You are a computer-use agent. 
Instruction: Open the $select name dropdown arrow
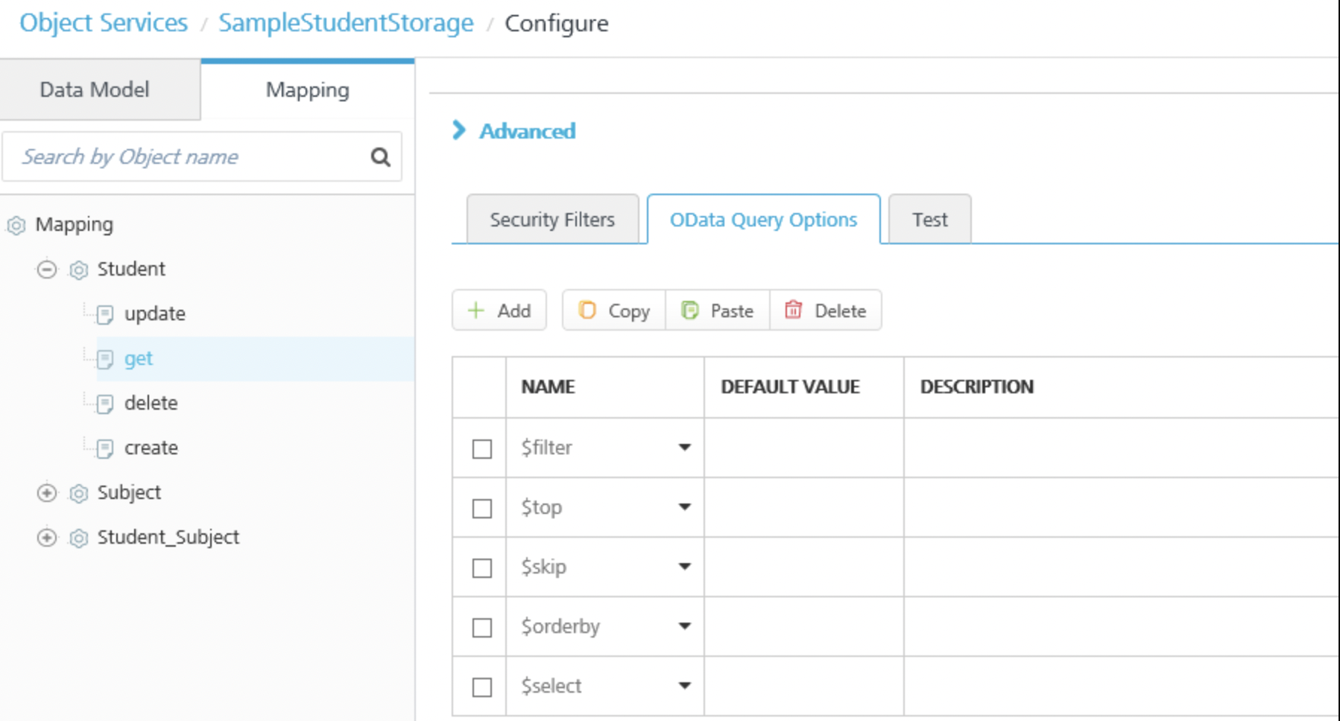684,686
